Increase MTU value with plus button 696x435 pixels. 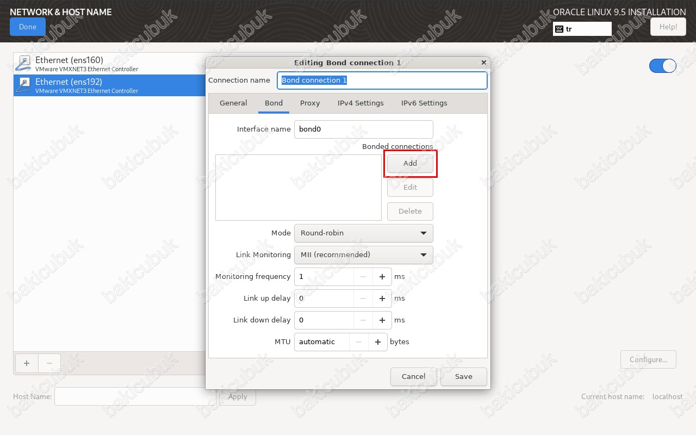pos(377,342)
